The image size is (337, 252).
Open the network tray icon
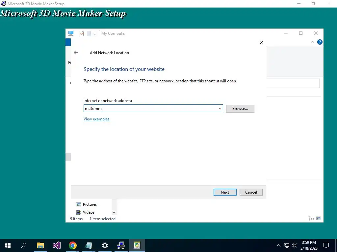click(287, 245)
